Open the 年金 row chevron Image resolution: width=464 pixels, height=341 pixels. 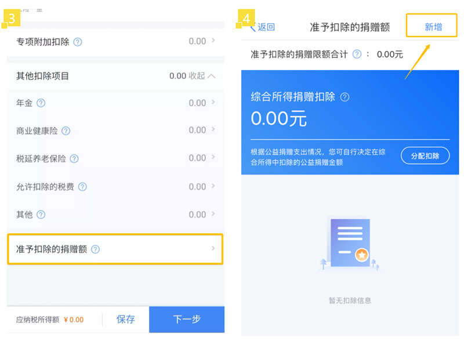pyautogui.click(x=213, y=103)
